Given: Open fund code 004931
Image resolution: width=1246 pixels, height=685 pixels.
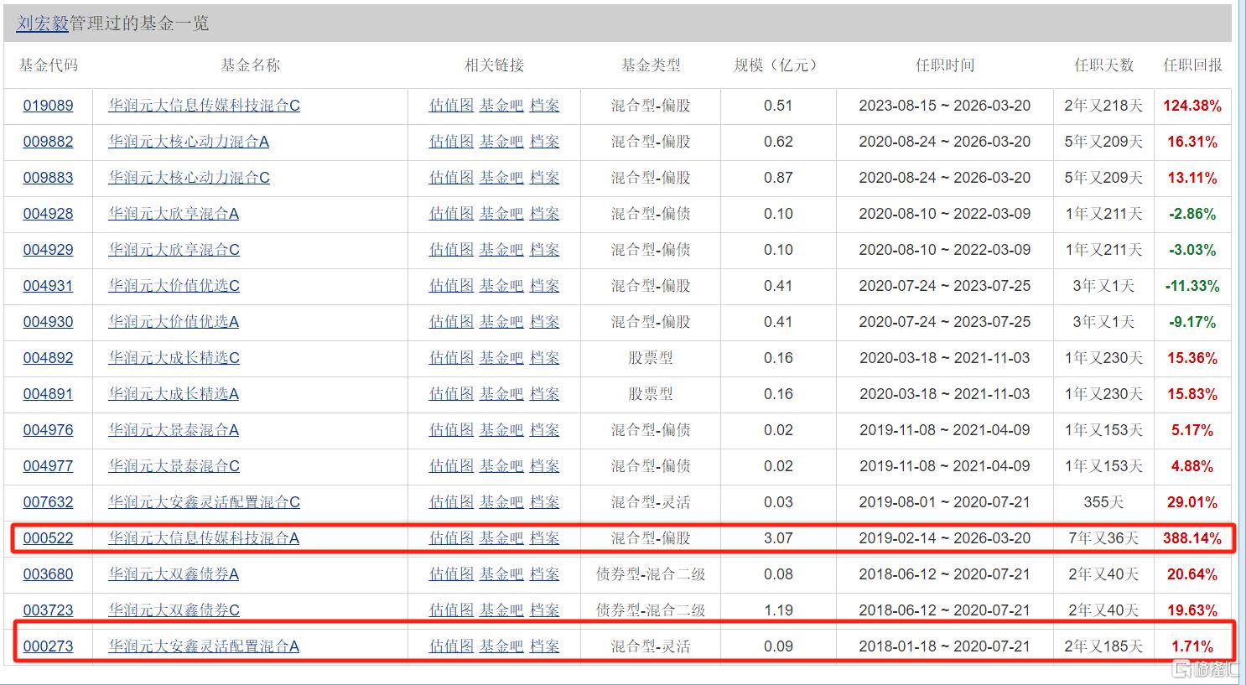Looking at the screenshot, I should (x=48, y=286).
